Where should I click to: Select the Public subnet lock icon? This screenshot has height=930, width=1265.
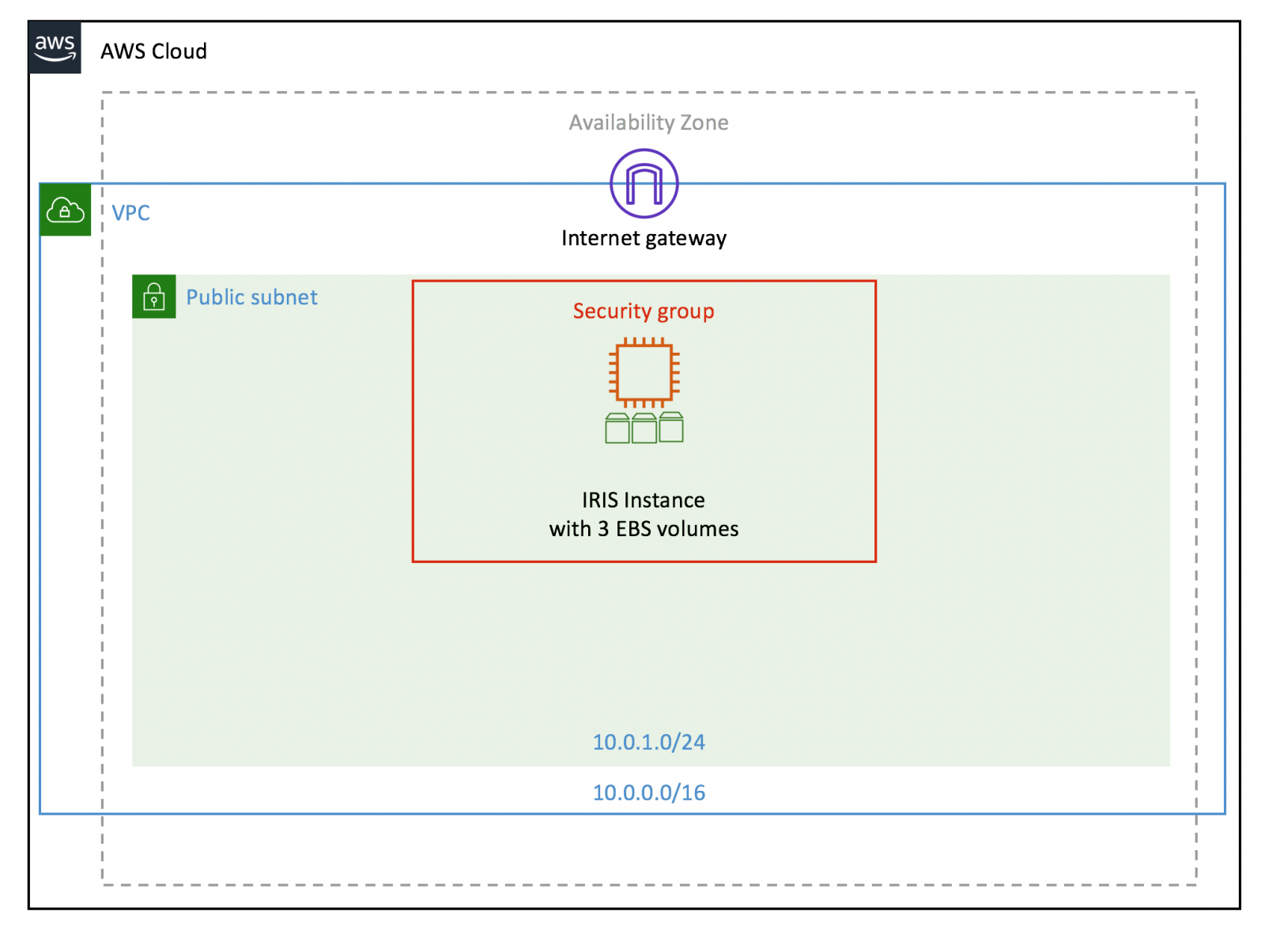(154, 297)
